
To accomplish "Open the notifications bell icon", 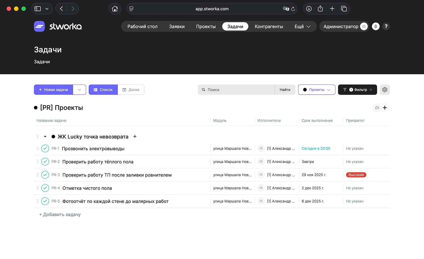I will [376, 27].
